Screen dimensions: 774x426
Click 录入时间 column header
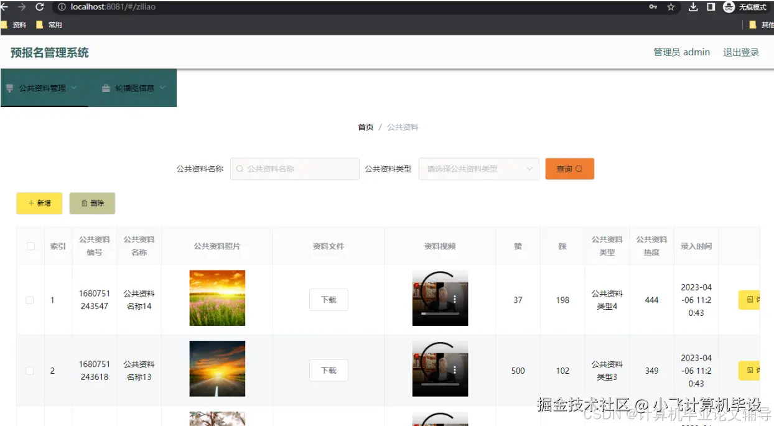[x=696, y=246]
